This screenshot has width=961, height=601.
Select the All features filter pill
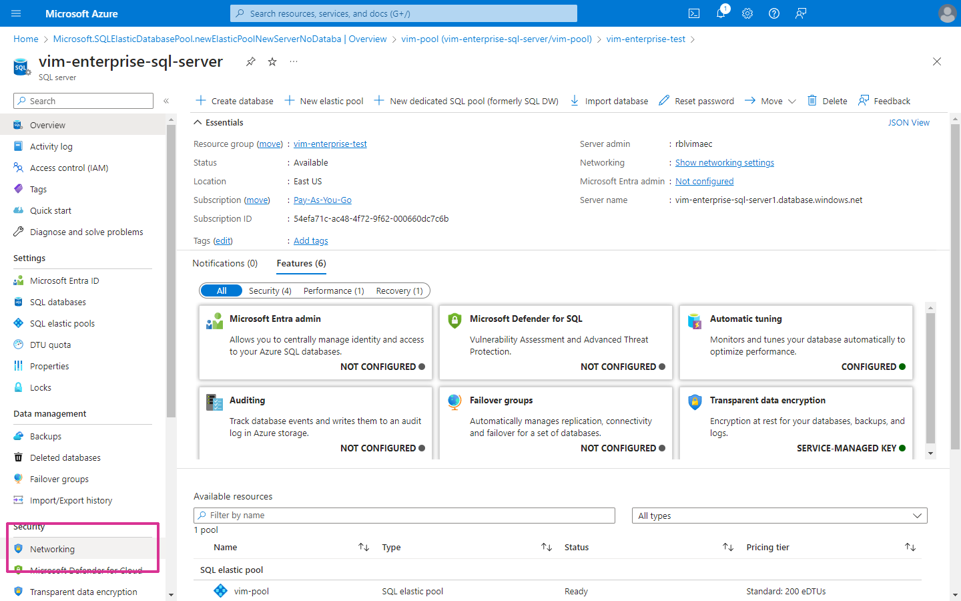(222, 290)
